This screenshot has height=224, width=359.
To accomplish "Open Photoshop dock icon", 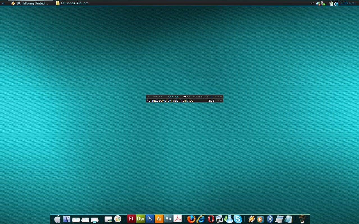I will (x=150, y=219).
